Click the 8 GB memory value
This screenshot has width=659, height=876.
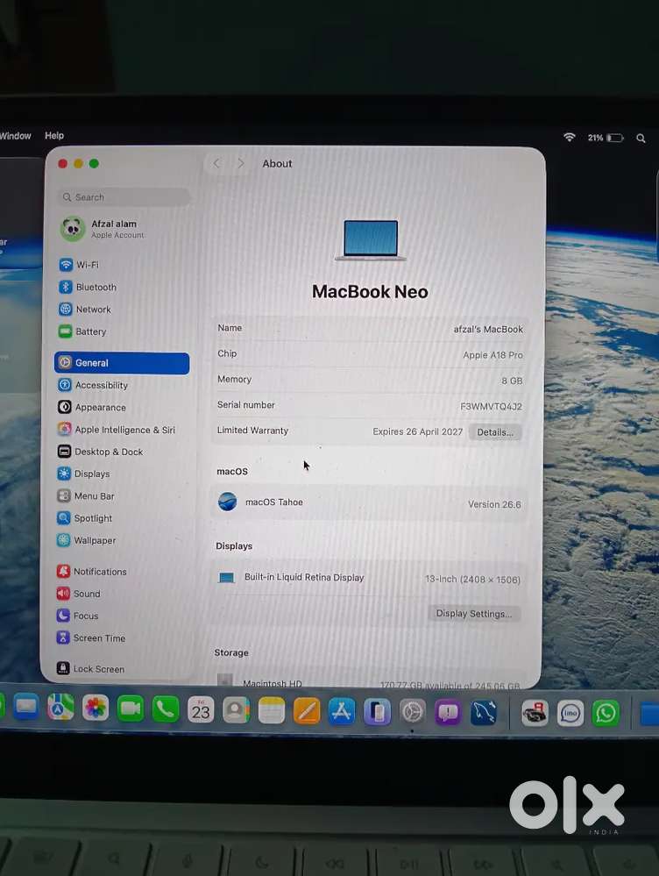tap(512, 381)
